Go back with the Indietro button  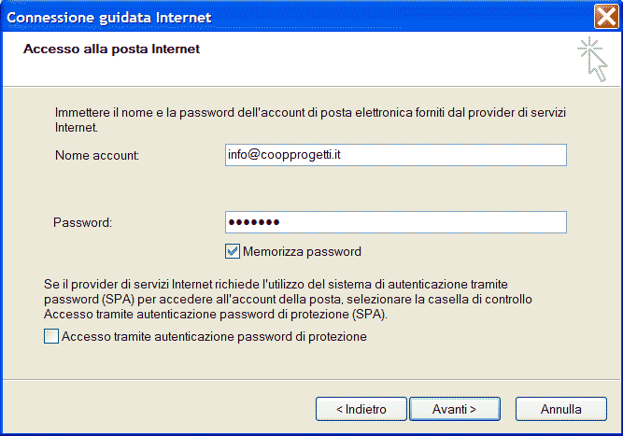tap(361, 409)
